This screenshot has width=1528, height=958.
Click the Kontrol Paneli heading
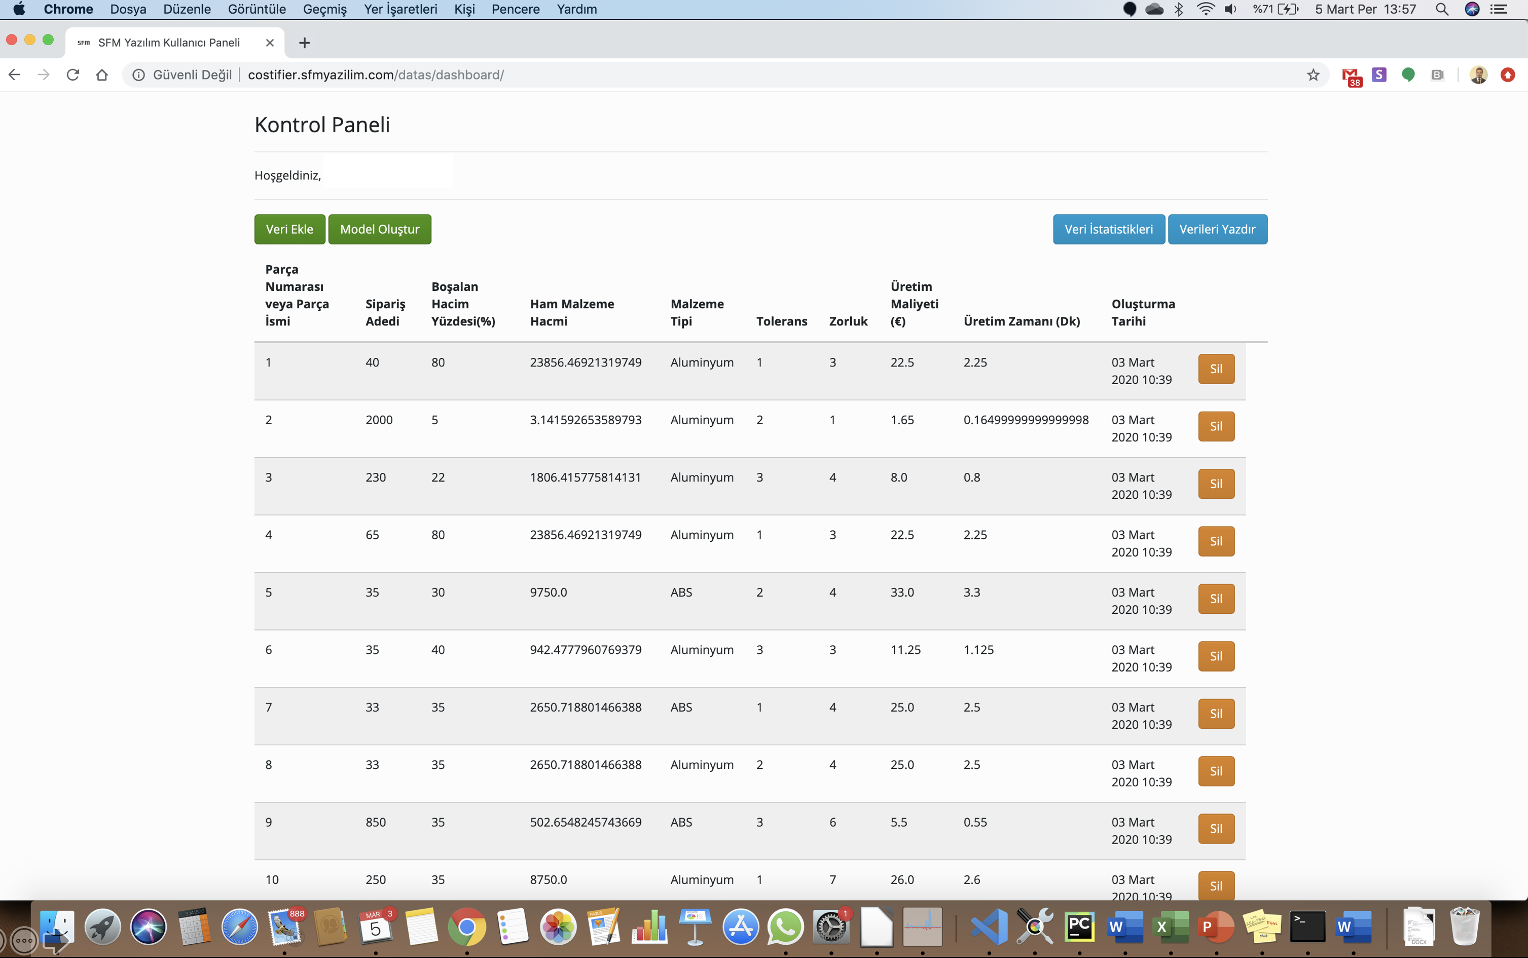point(322,125)
